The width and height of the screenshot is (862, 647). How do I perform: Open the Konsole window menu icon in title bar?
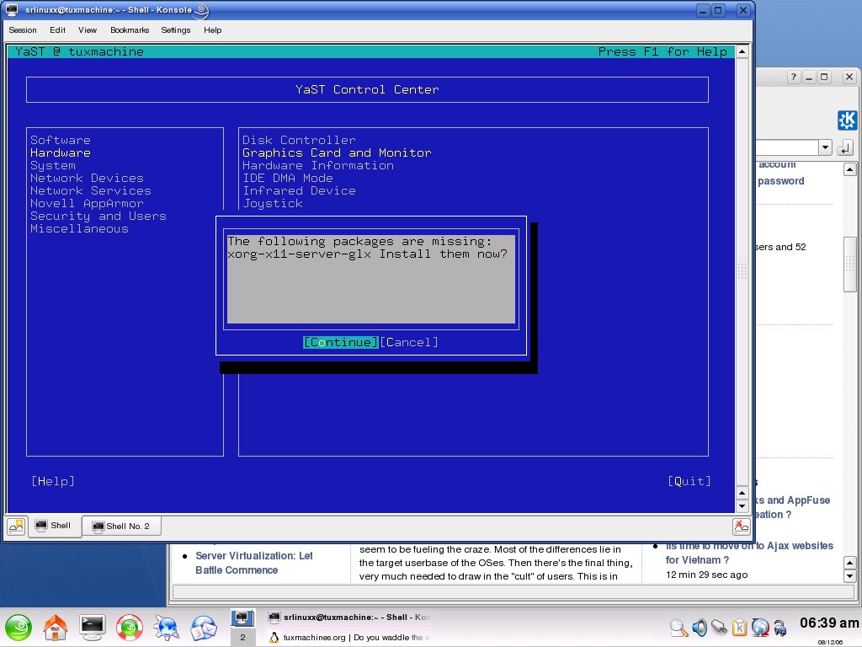[x=12, y=9]
